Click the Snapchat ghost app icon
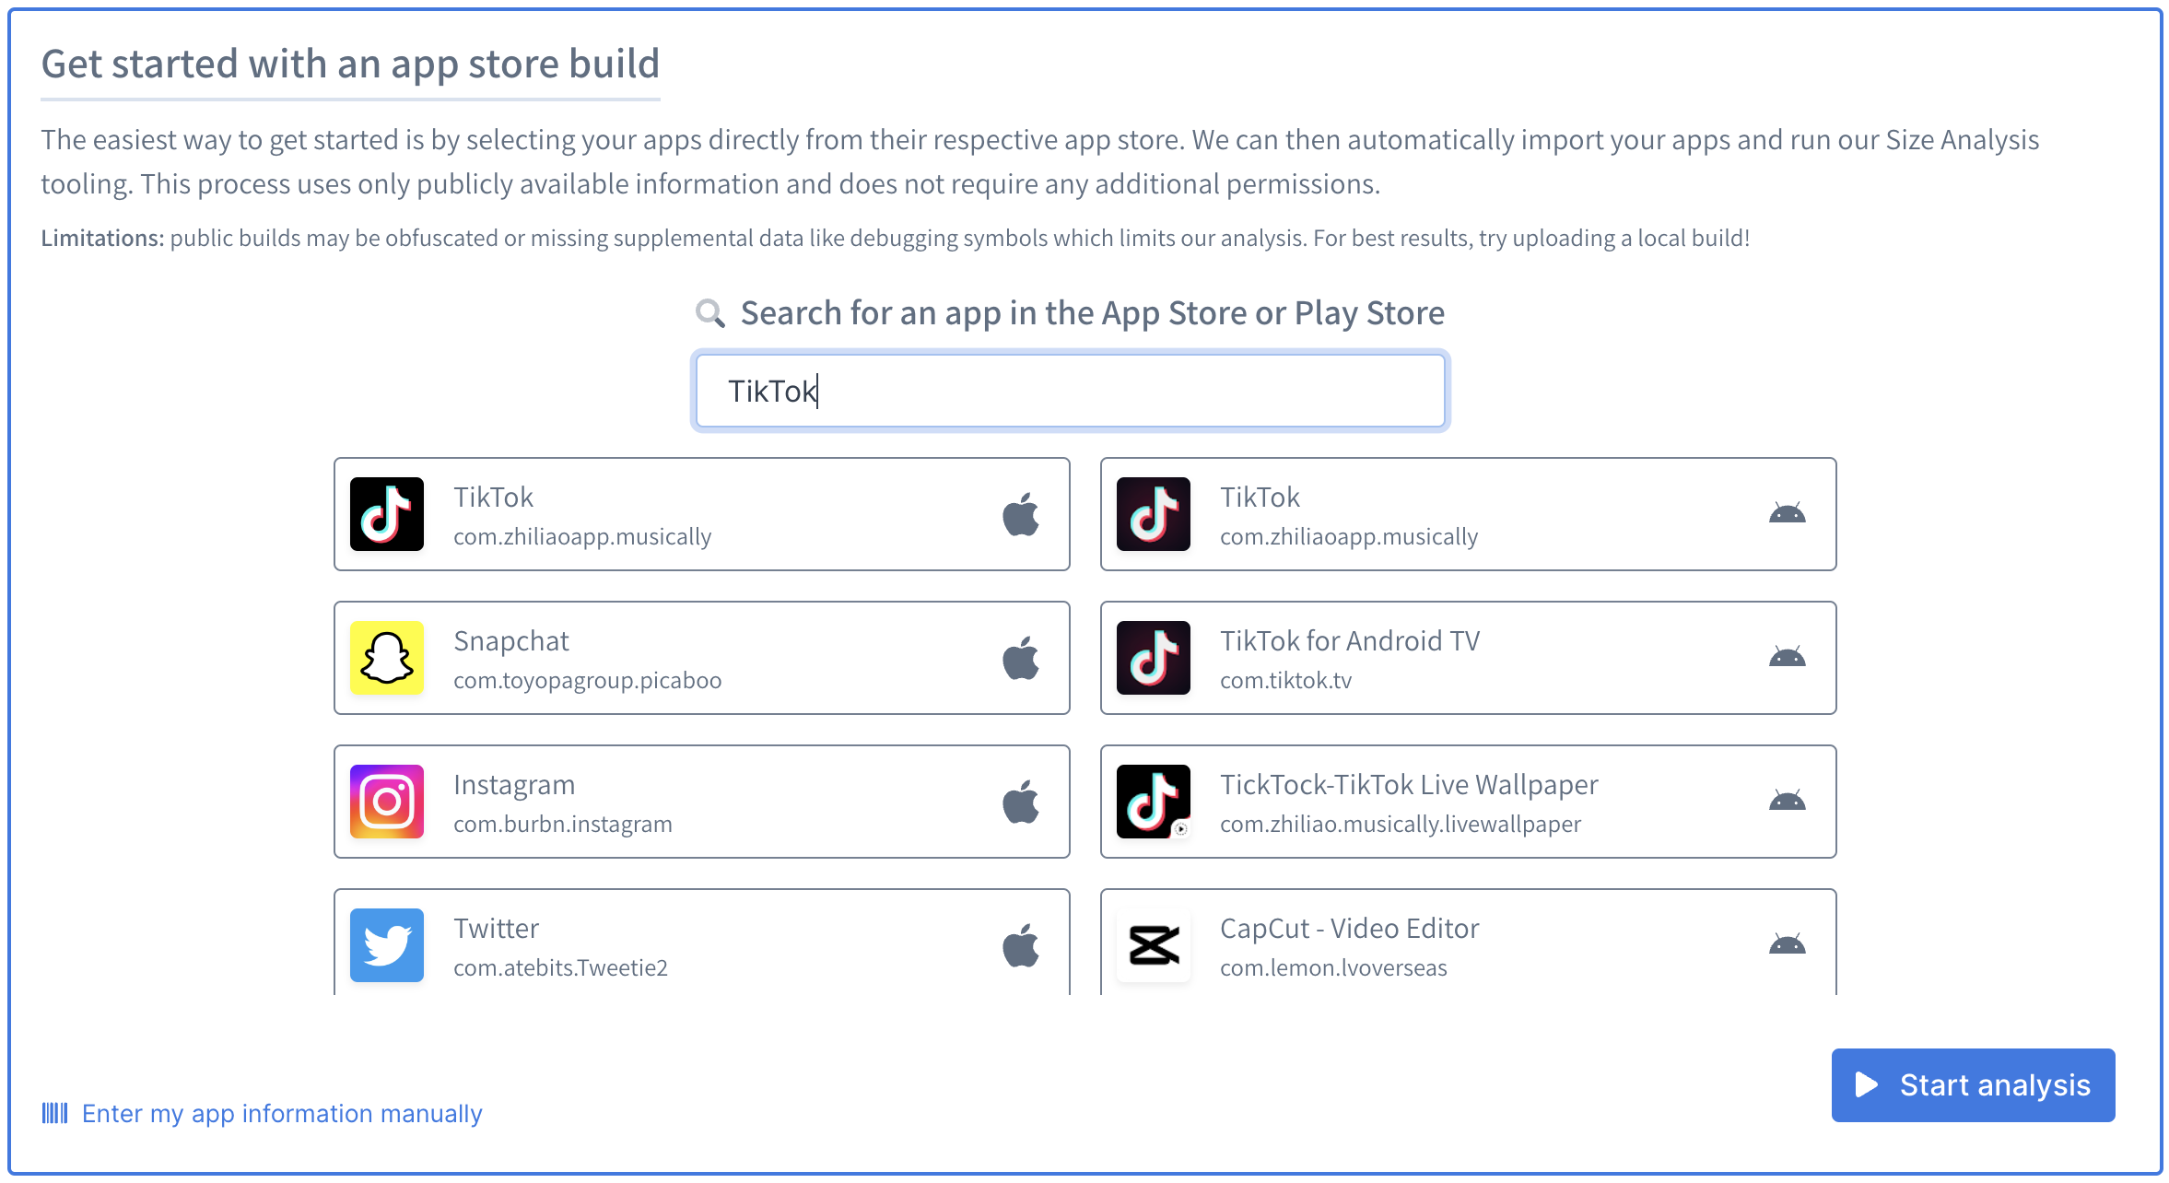 [x=387, y=658]
